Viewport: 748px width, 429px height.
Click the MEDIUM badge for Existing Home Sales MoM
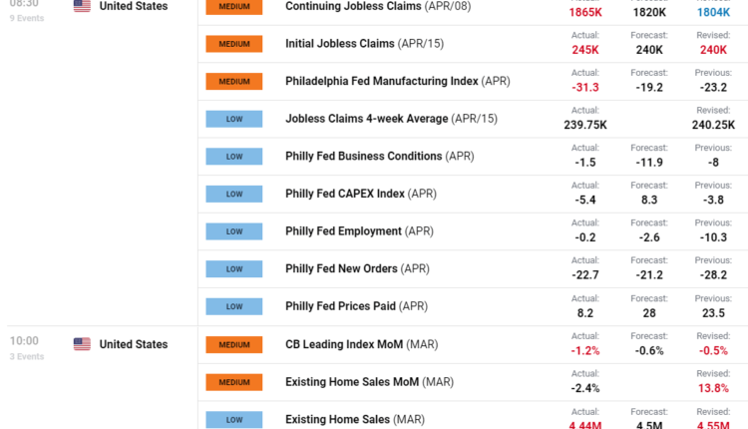point(233,382)
